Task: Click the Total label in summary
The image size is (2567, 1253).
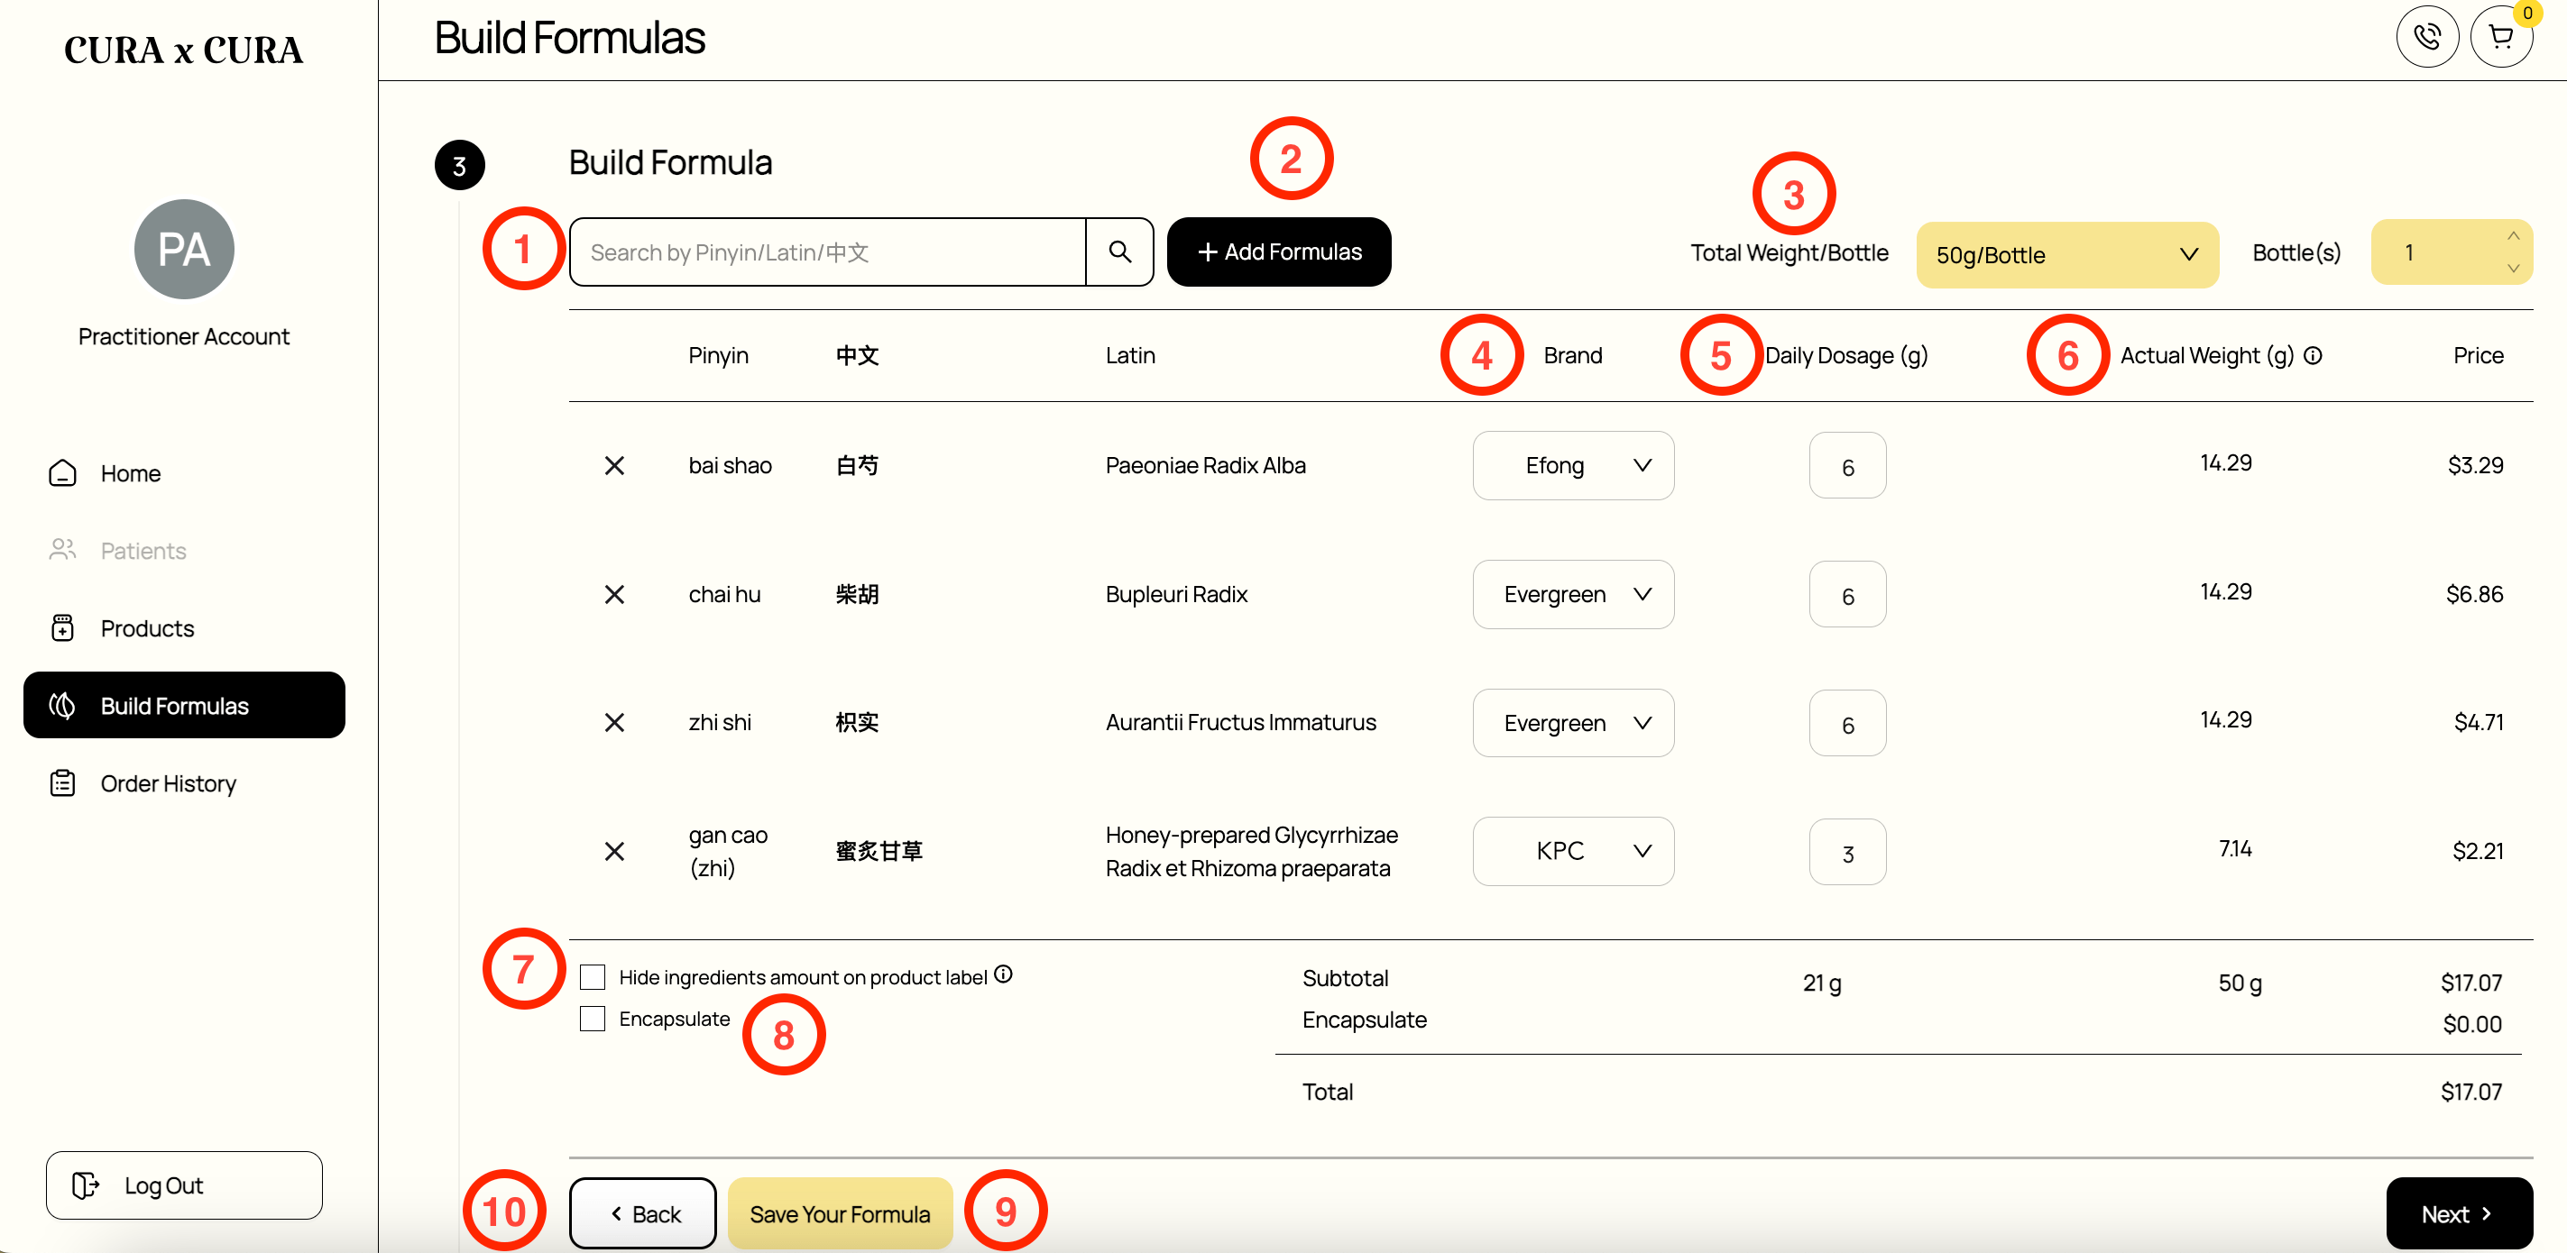Action: click(x=1328, y=1092)
